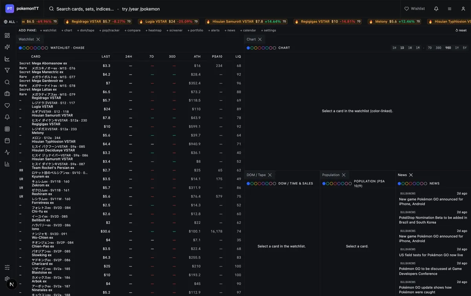The height and width of the screenshot is (296, 471).
Task: Select the 1H chart timeframe
Action: coord(394,48)
